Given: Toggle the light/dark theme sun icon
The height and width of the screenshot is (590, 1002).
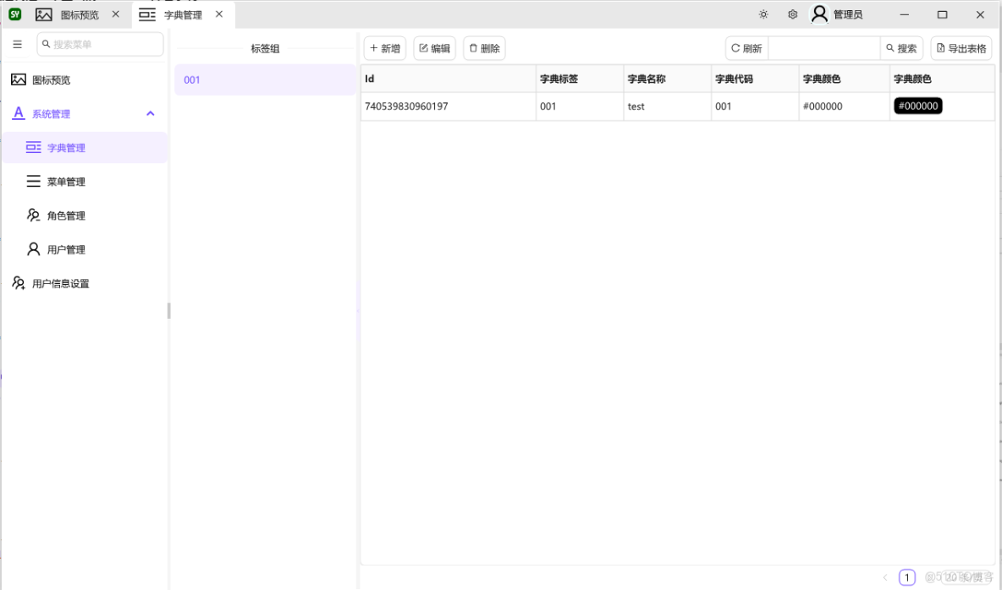Looking at the screenshot, I should click(x=763, y=14).
